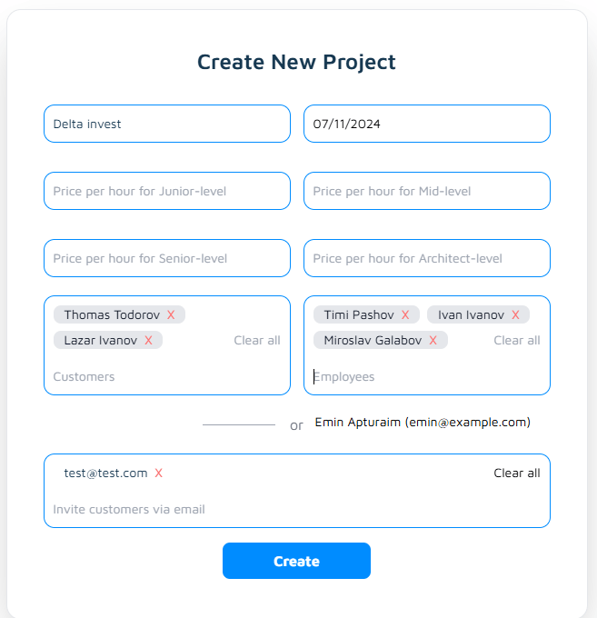Clear all invited customer emails
Viewport: 597px width, 618px height.
click(x=517, y=473)
